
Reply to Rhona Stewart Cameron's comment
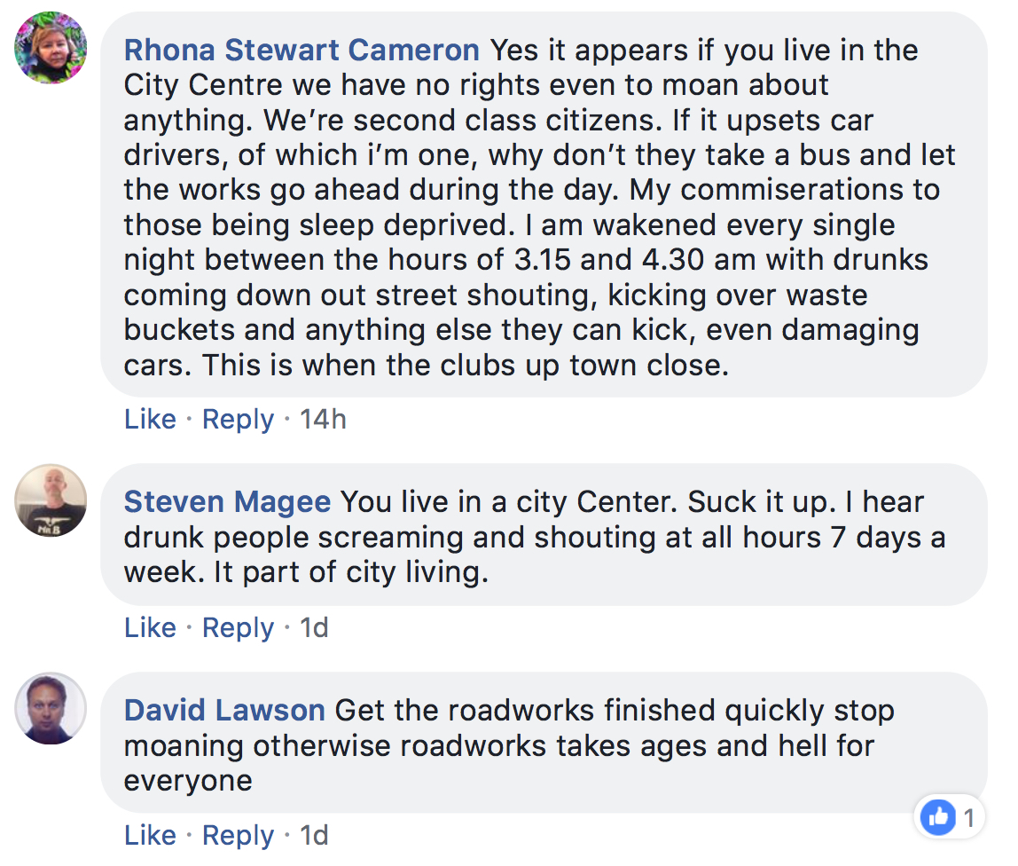point(239,419)
